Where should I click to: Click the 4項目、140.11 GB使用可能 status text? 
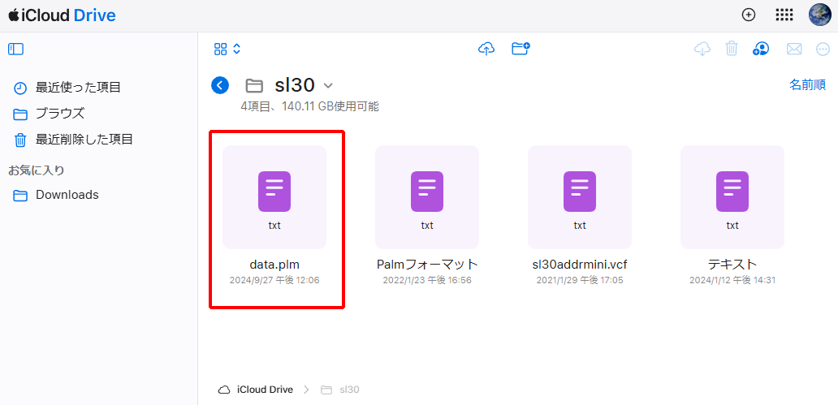[310, 106]
